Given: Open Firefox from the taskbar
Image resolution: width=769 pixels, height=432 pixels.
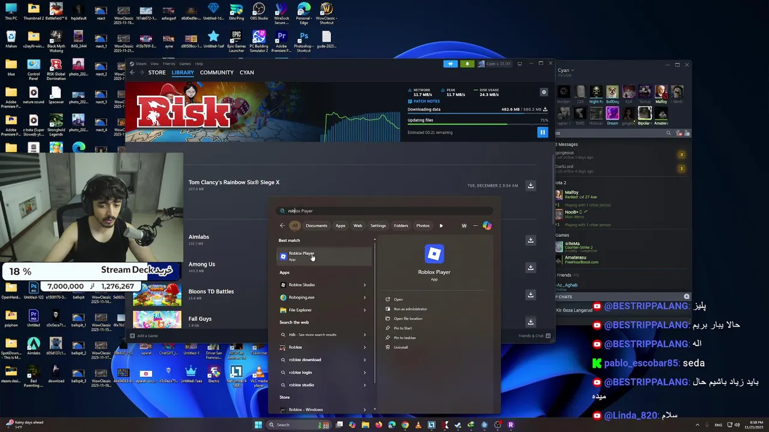Looking at the screenshot, I should [x=378, y=425].
